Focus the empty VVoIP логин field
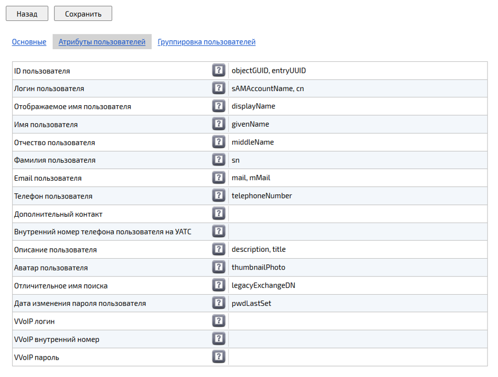 click(x=356, y=321)
